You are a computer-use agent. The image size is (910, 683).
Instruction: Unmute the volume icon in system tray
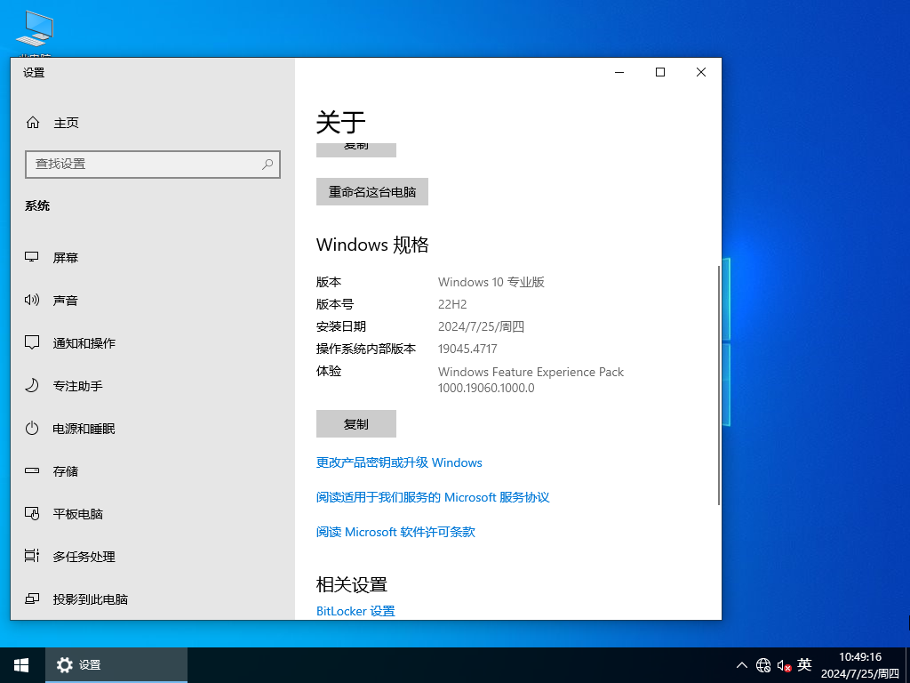click(783, 664)
